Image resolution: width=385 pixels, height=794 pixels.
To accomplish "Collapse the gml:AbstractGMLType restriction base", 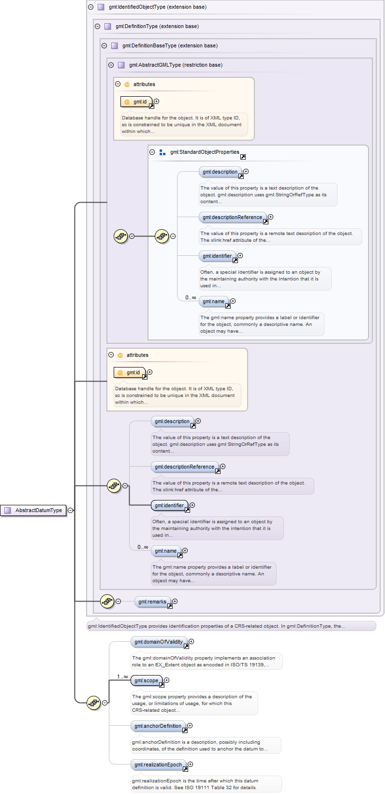I will pyautogui.click(x=111, y=65).
